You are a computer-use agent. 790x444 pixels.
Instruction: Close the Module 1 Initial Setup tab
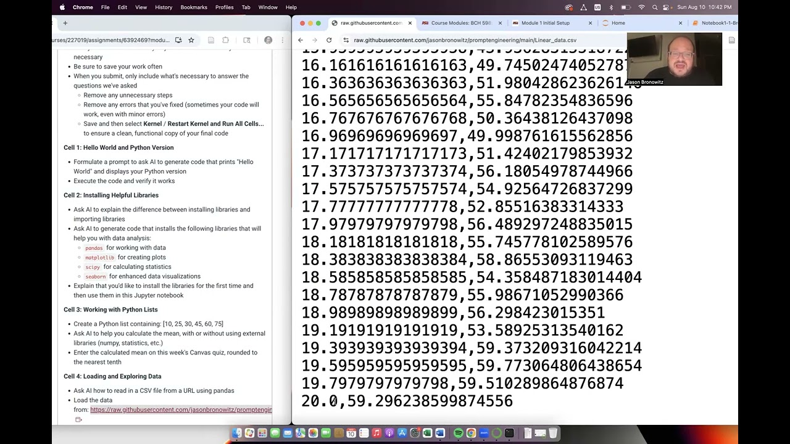[590, 23]
